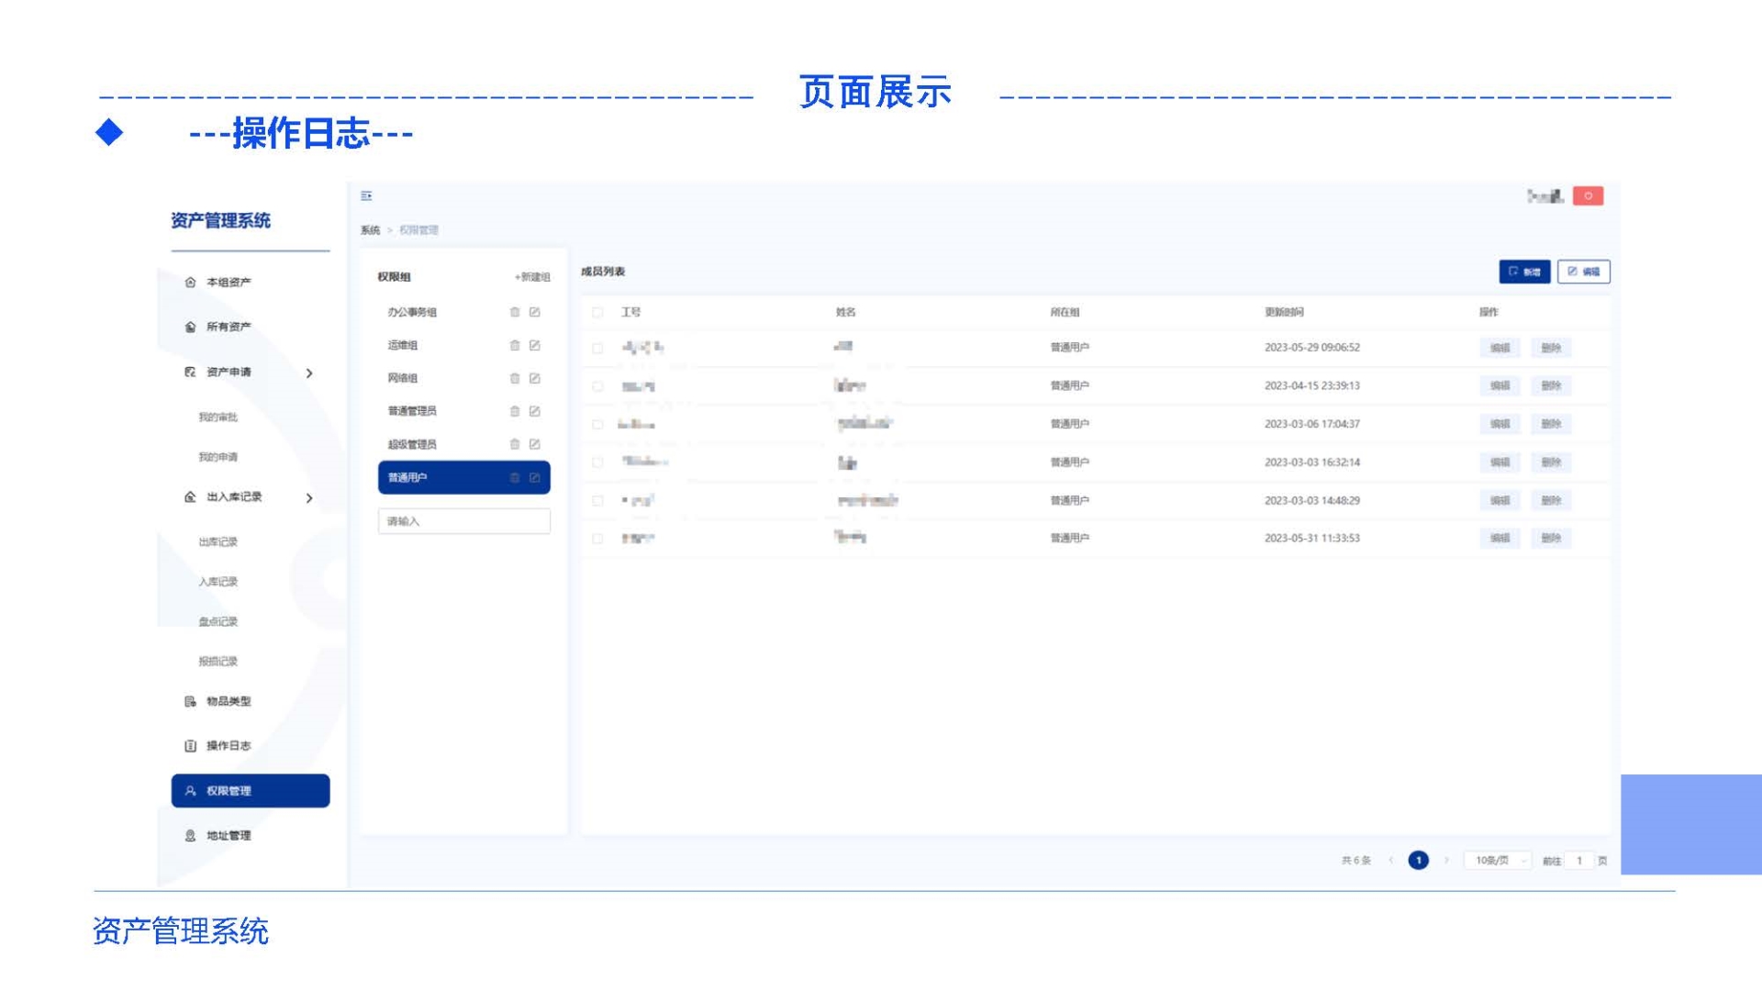Open 地址管理 in the sidebar menu

tap(229, 836)
